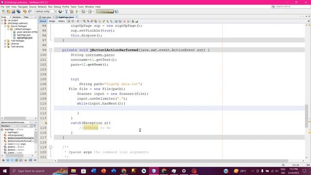Screen dimensions: 311x175
Task: Click Windows Start button on taskbar
Action: tap(4, 171)
